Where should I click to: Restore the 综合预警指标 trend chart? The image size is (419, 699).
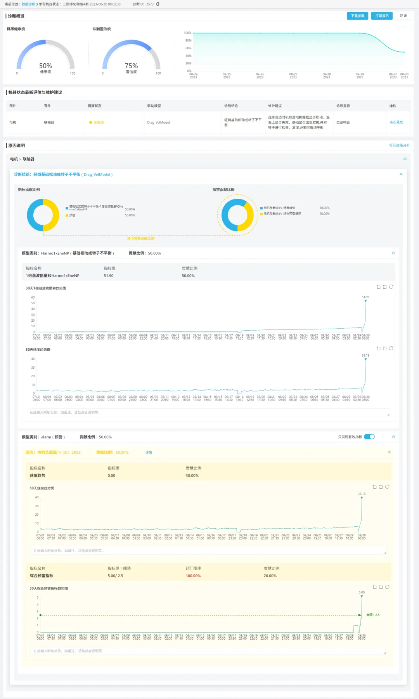tap(387, 587)
